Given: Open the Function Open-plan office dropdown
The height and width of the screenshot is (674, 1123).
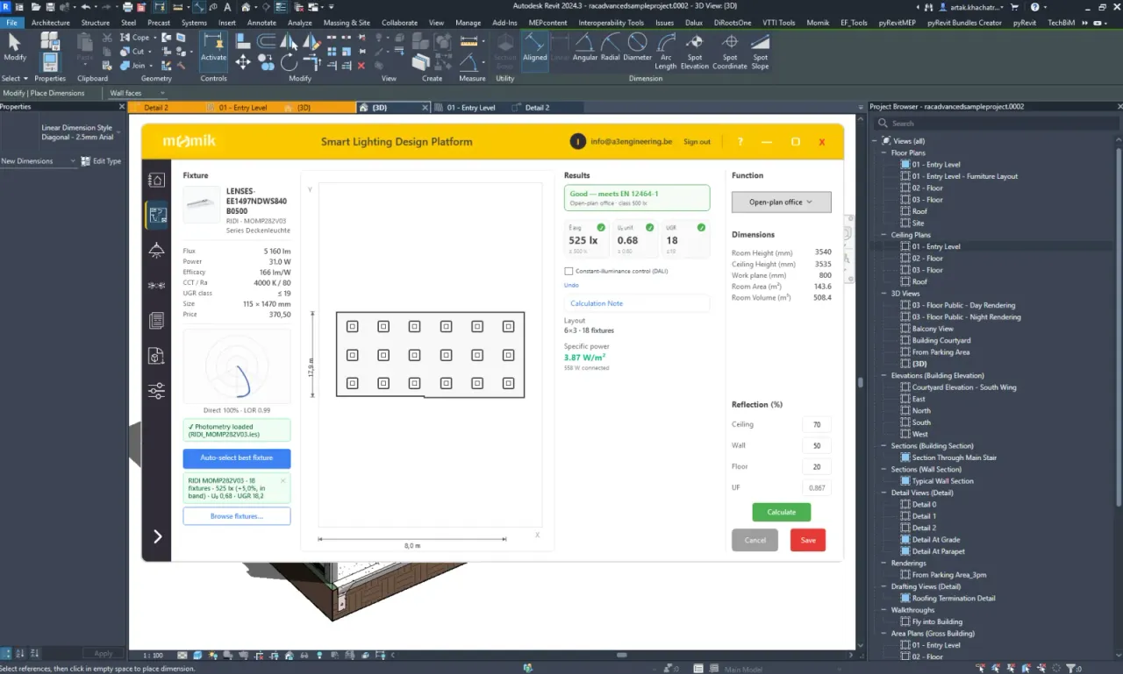Looking at the screenshot, I should point(781,202).
